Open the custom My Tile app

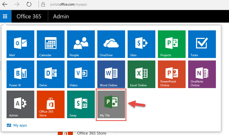click(x=111, y=104)
